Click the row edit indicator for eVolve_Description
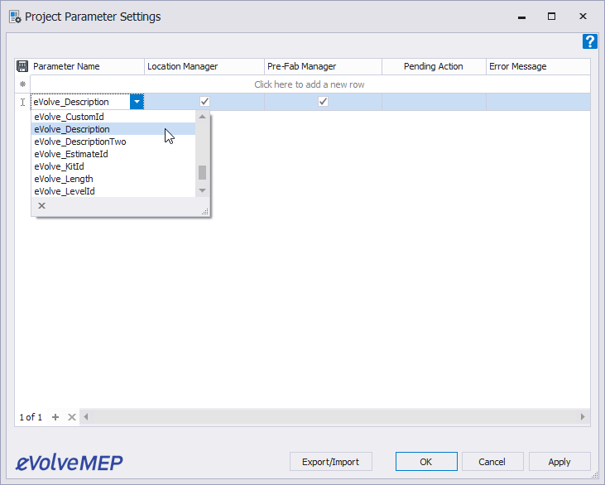Viewport: 605px width, 485px height. [x=23, y=102]
